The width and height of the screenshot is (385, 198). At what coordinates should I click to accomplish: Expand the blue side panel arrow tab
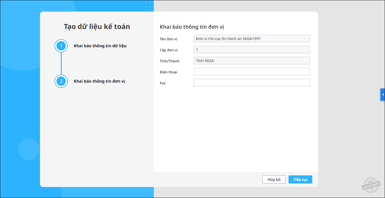click(383, 95)
